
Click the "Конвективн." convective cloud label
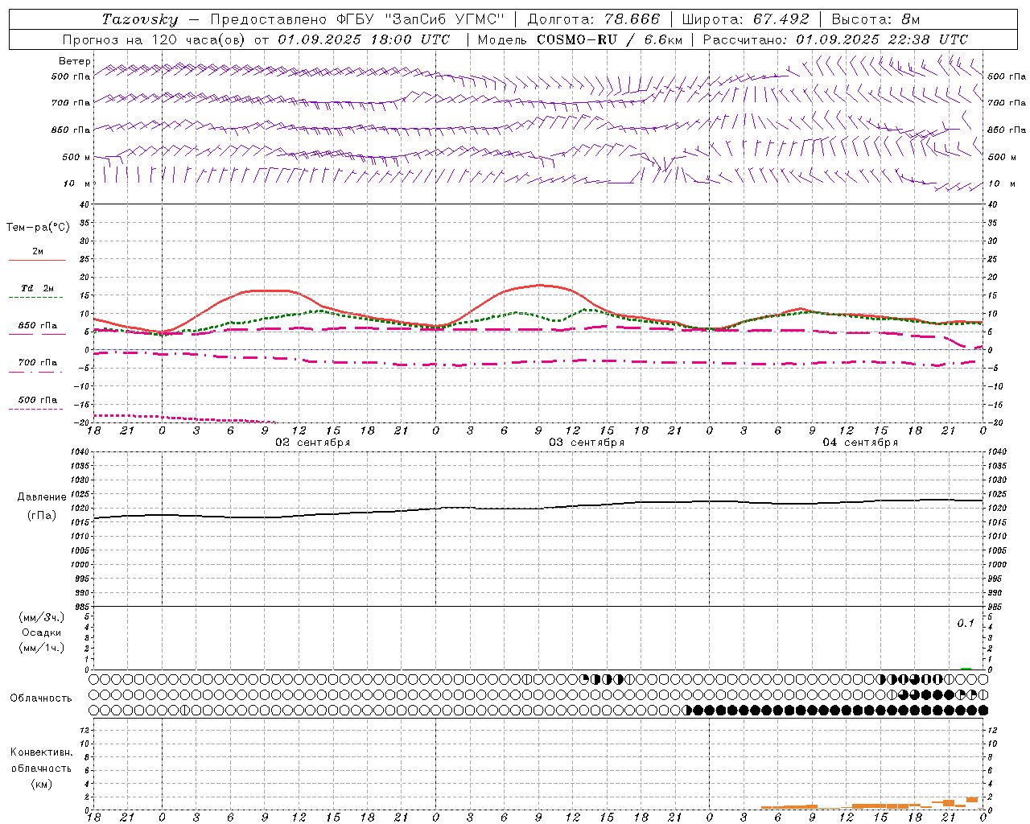click(41, 752)
